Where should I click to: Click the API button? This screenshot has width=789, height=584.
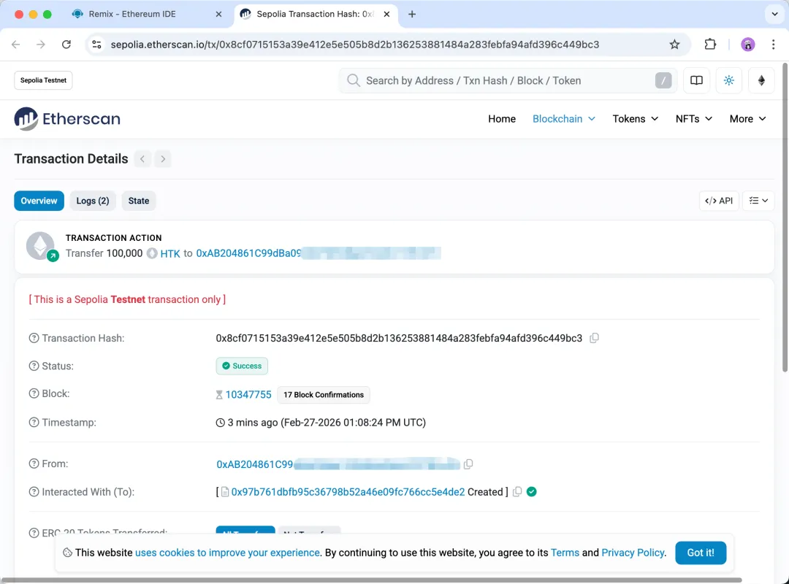point(719,201)
